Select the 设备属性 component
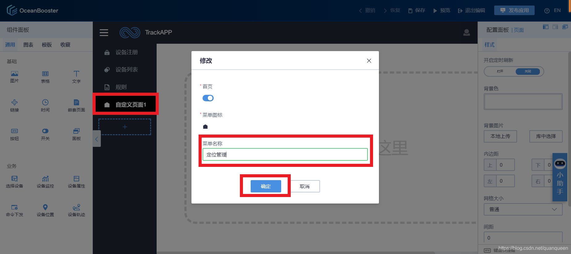 [76, 182]
